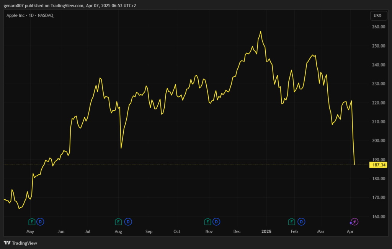The image size is (392, 249).
Task: Click the TradingView logo in bottom left
Action: coord(20,243)
